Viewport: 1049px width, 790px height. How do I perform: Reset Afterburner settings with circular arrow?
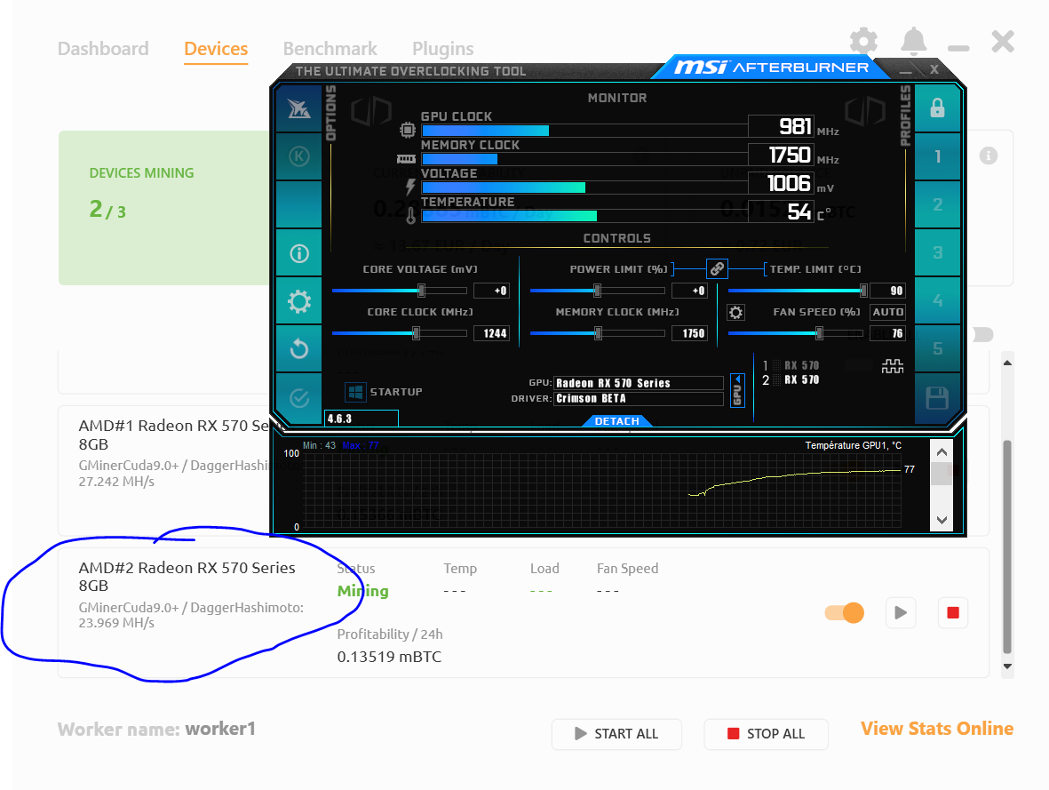click(299, 349)
